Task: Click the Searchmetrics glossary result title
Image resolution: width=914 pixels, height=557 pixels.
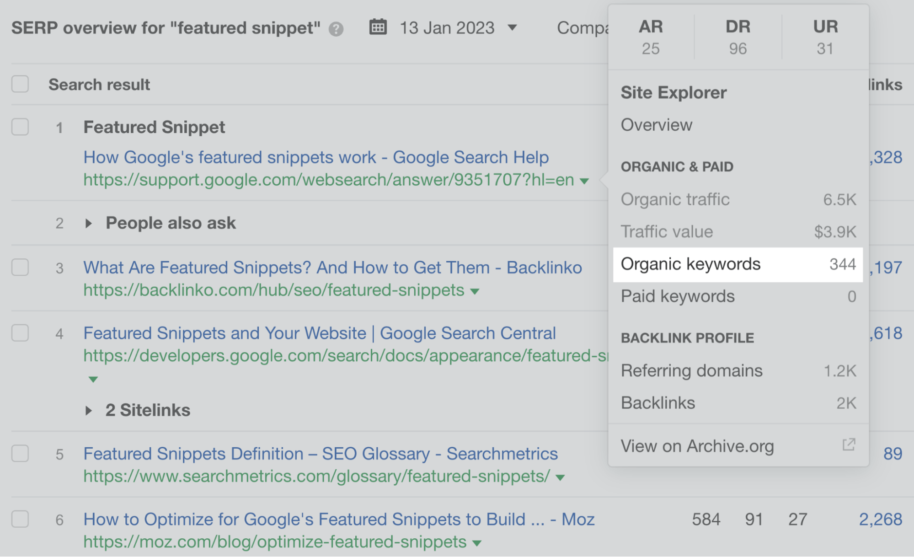Action: pos(320,454)
